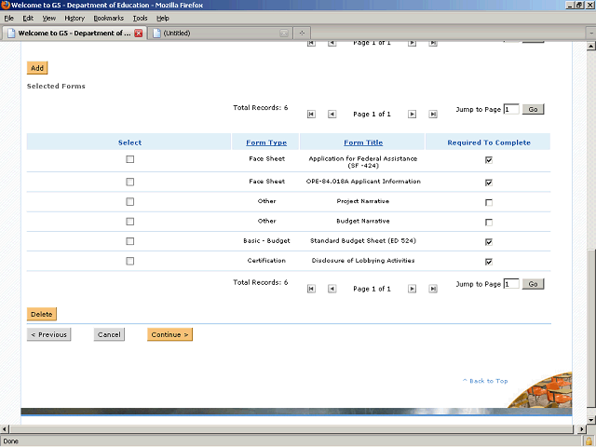Go to last page in pager below table
Screen dimensions: 596x447
(x=433, y=289)
